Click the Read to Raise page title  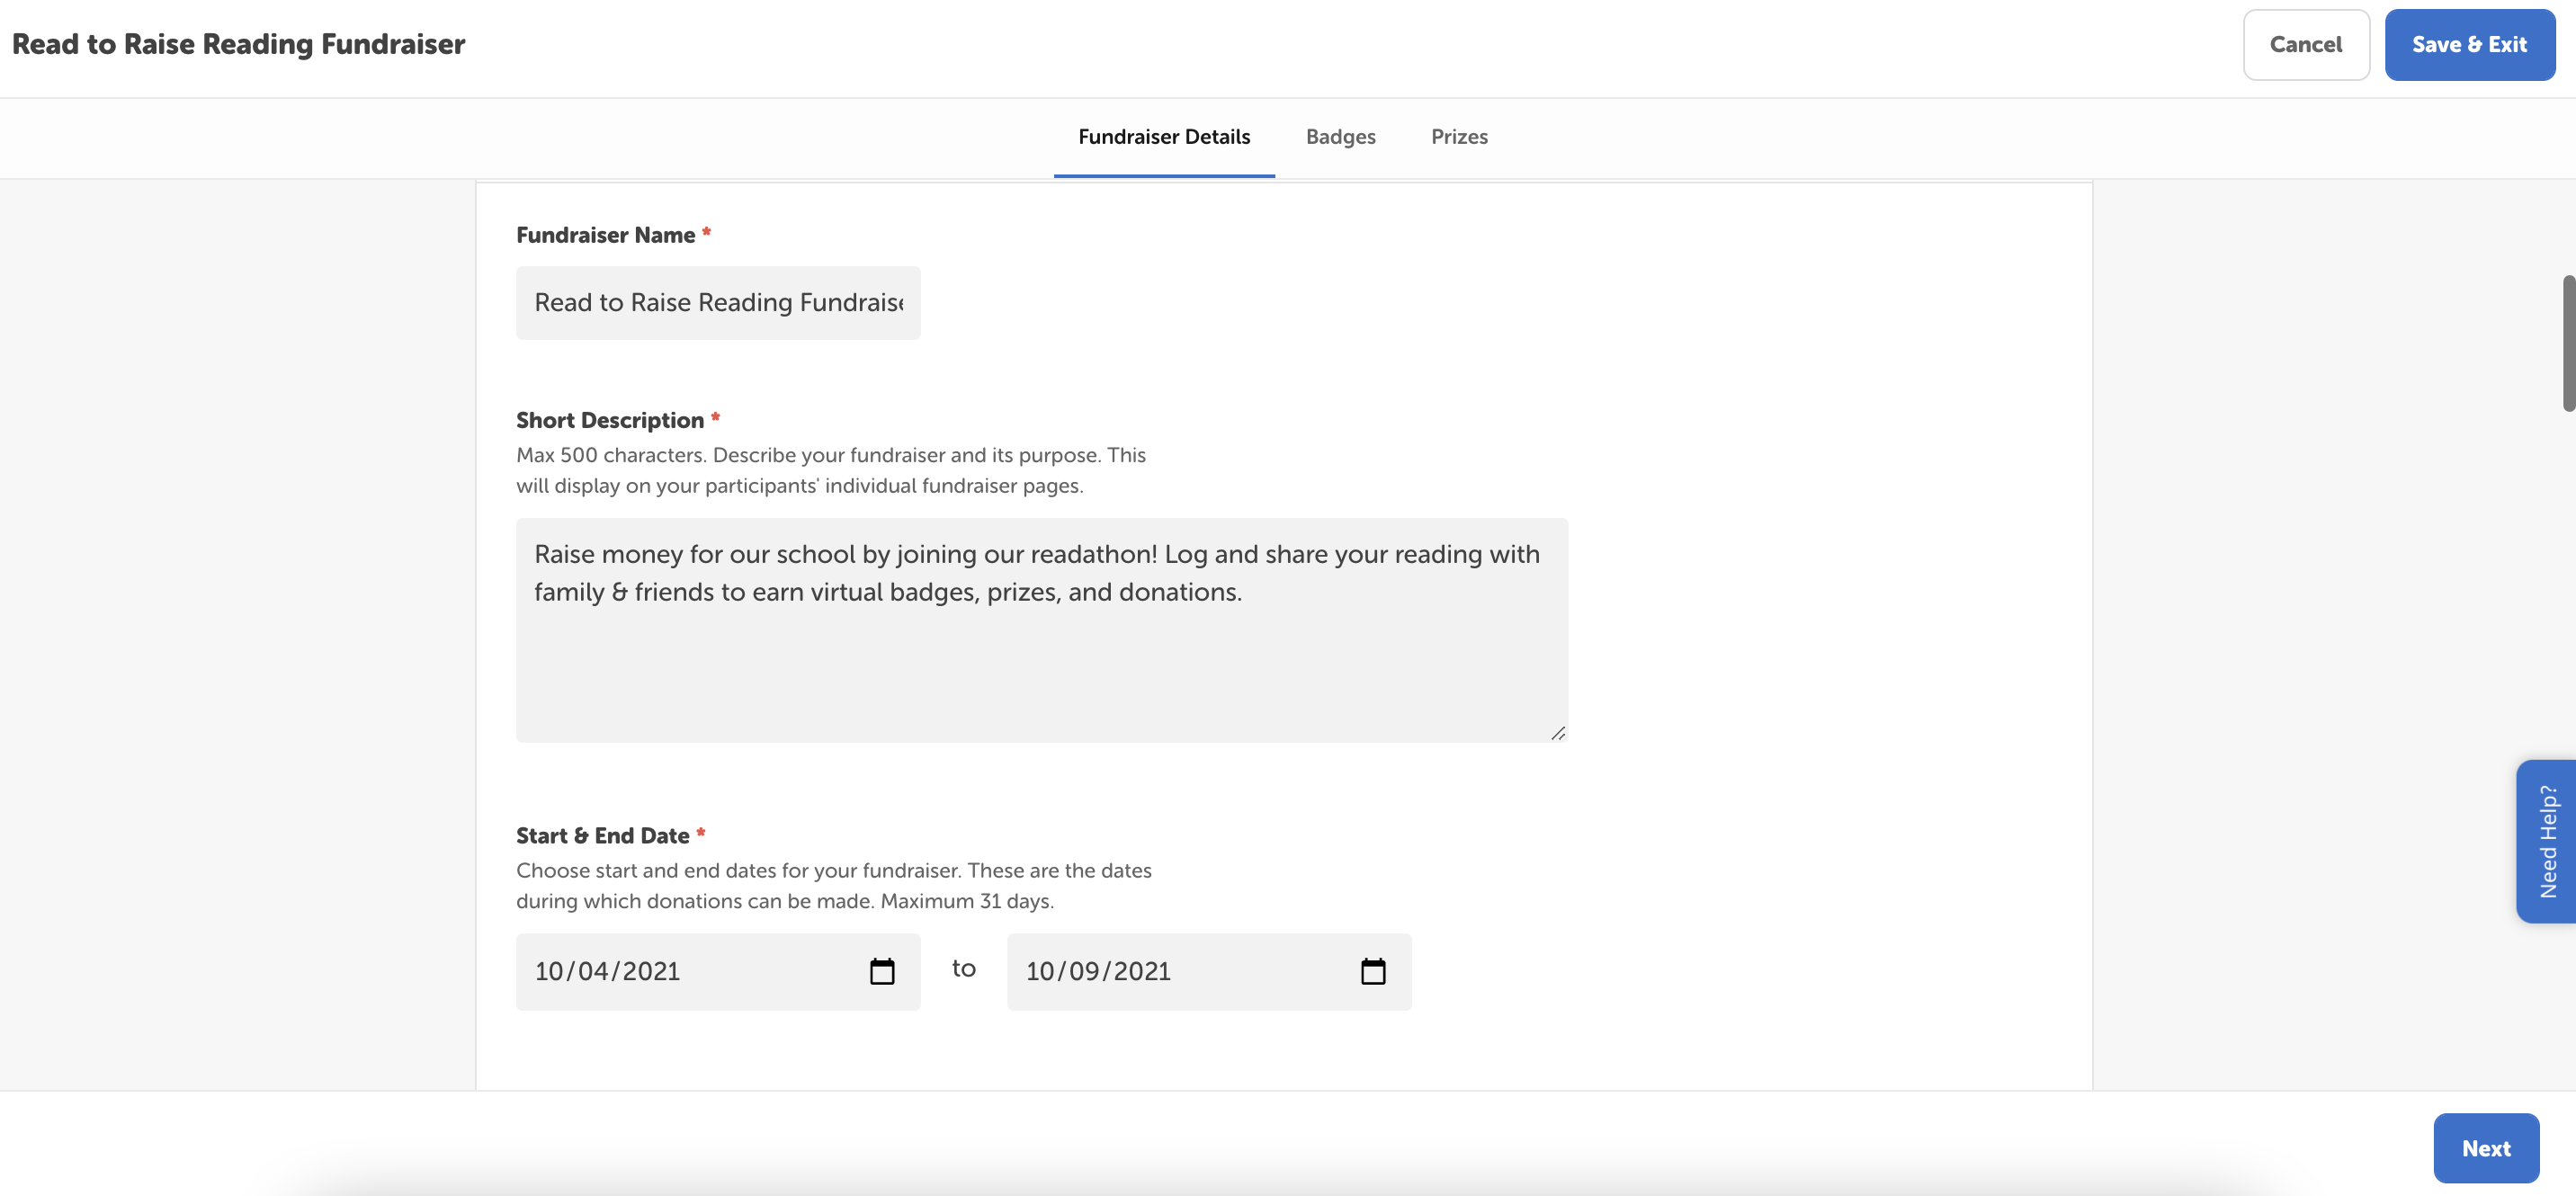pyautogui.click(x=238, y=45)
